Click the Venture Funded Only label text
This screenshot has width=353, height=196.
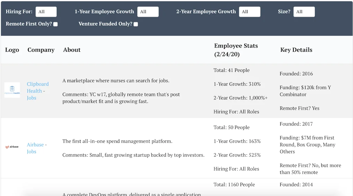click(105, 24)
